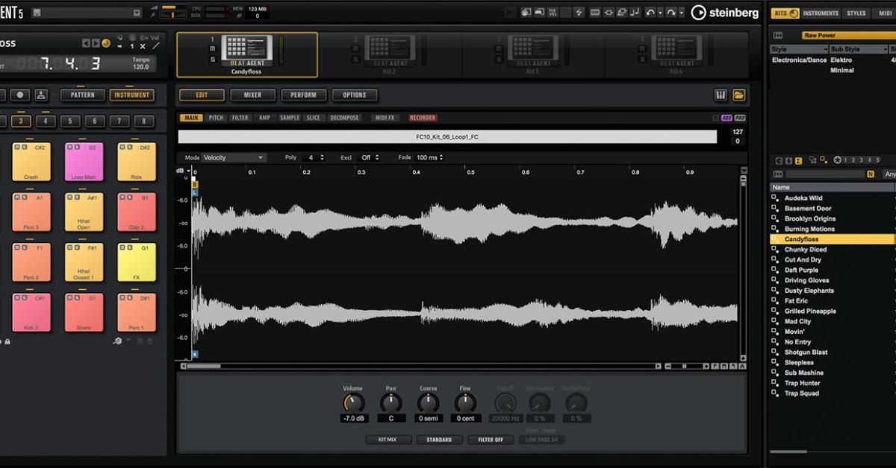Image resolution: width=896 pixels, height=468 pixels.
Task: Open the Sub Style dropdown in the right panel
Action: tap(857, 48)
